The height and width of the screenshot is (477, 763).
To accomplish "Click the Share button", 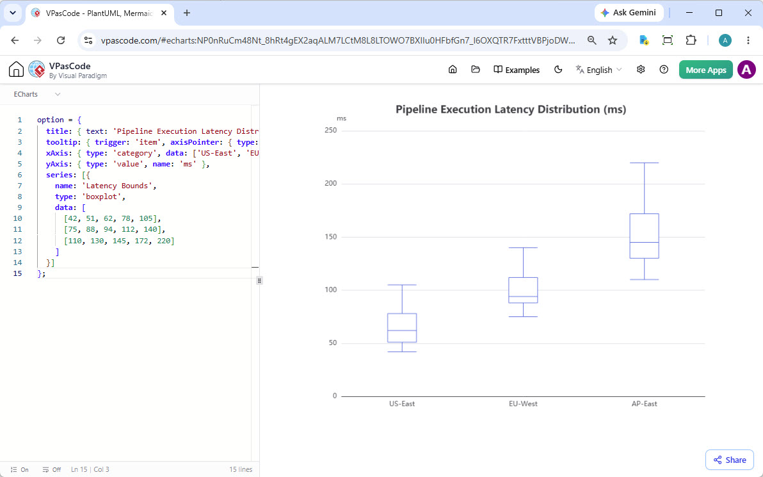I will point(730,460).
